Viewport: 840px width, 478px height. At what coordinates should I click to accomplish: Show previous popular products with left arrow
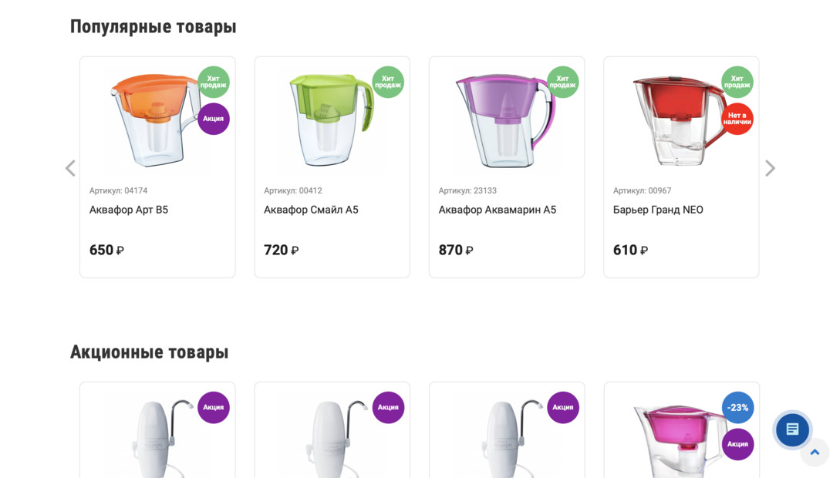pos(70,168)
